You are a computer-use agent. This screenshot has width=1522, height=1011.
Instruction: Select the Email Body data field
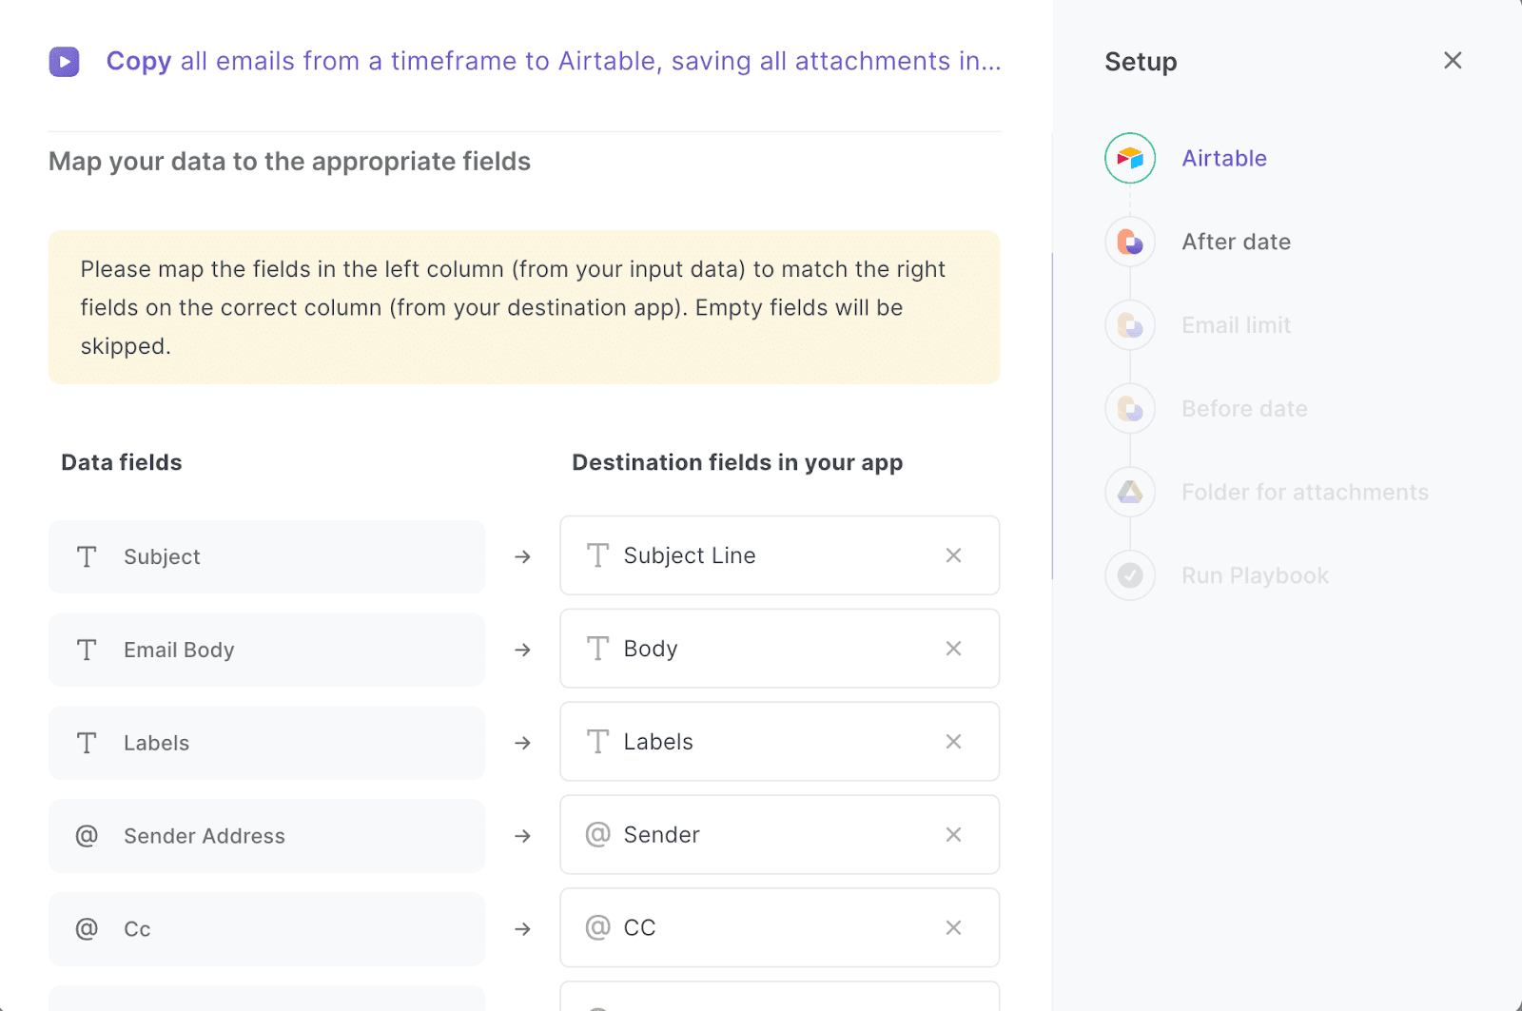coord(266,650)
